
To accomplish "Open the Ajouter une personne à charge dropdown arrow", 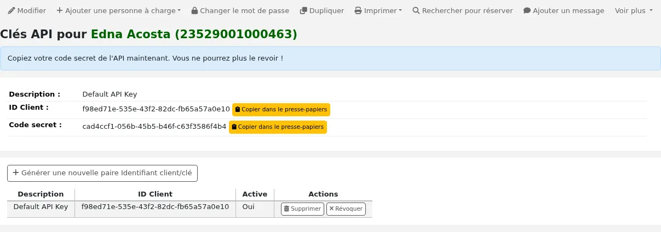I will [x=180, y=11].
